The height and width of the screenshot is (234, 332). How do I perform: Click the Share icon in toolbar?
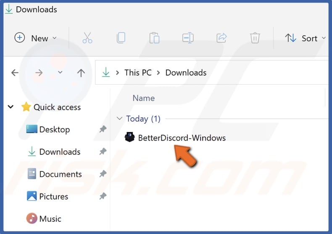[221, 38]
